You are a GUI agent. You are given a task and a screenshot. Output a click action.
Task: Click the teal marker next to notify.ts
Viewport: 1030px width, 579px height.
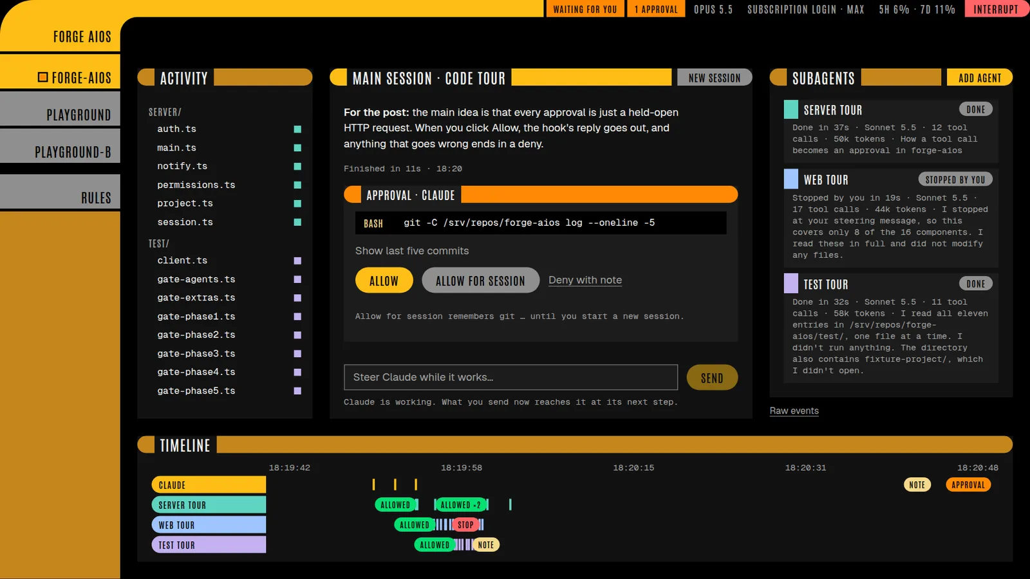coord(297,166)
